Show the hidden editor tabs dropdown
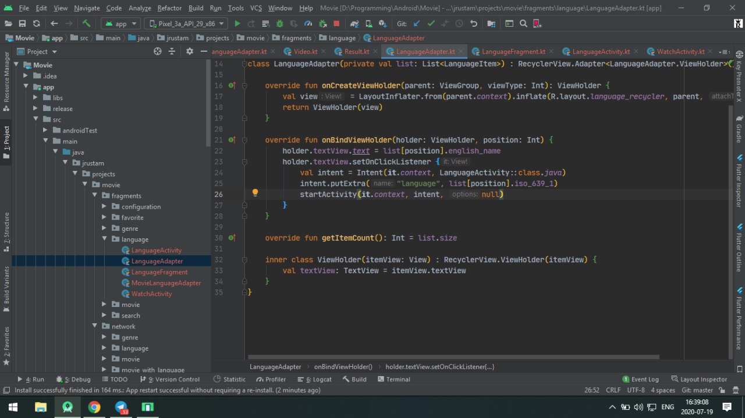The width and height of the screenshot is (745, 418). (723, 52)
